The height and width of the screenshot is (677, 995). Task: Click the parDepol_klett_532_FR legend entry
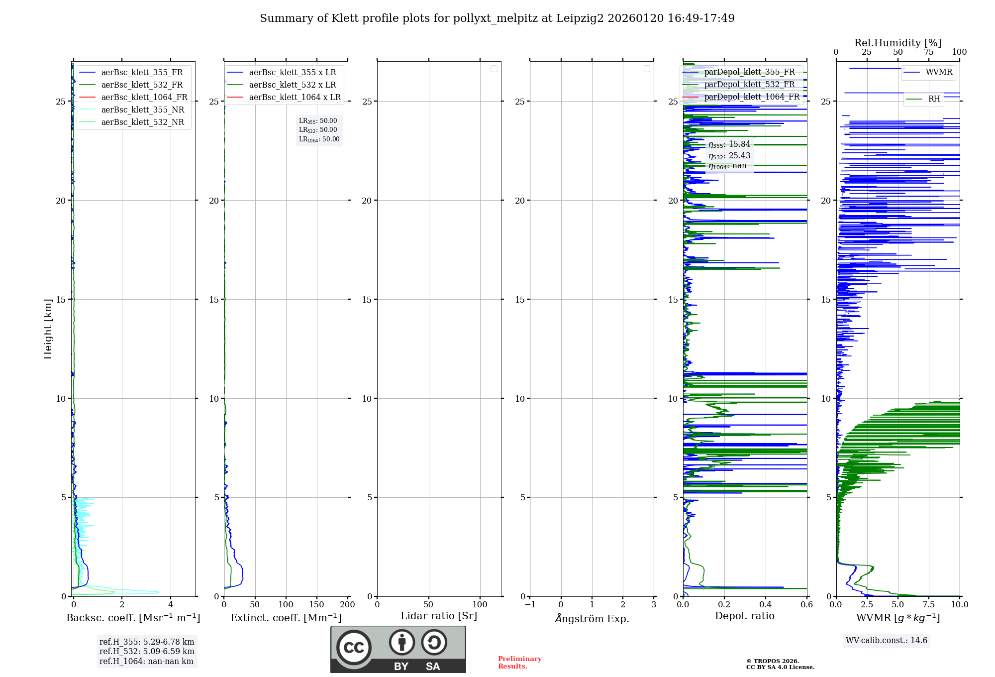click(x=749, y=84)
